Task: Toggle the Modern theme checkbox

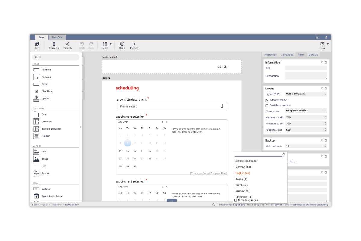Action: coord(267,100)
